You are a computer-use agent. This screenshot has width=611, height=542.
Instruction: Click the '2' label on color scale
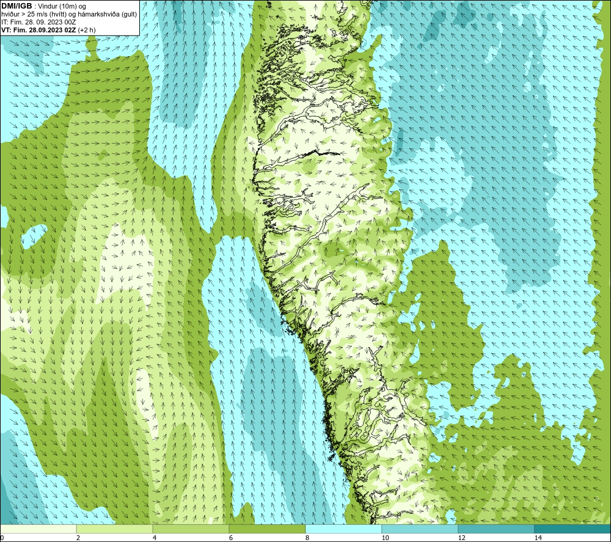click(78, 538)
